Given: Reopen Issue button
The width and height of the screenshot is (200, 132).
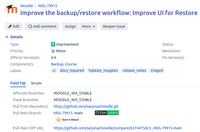Looking at the screenshot, I should pos(114,26).
